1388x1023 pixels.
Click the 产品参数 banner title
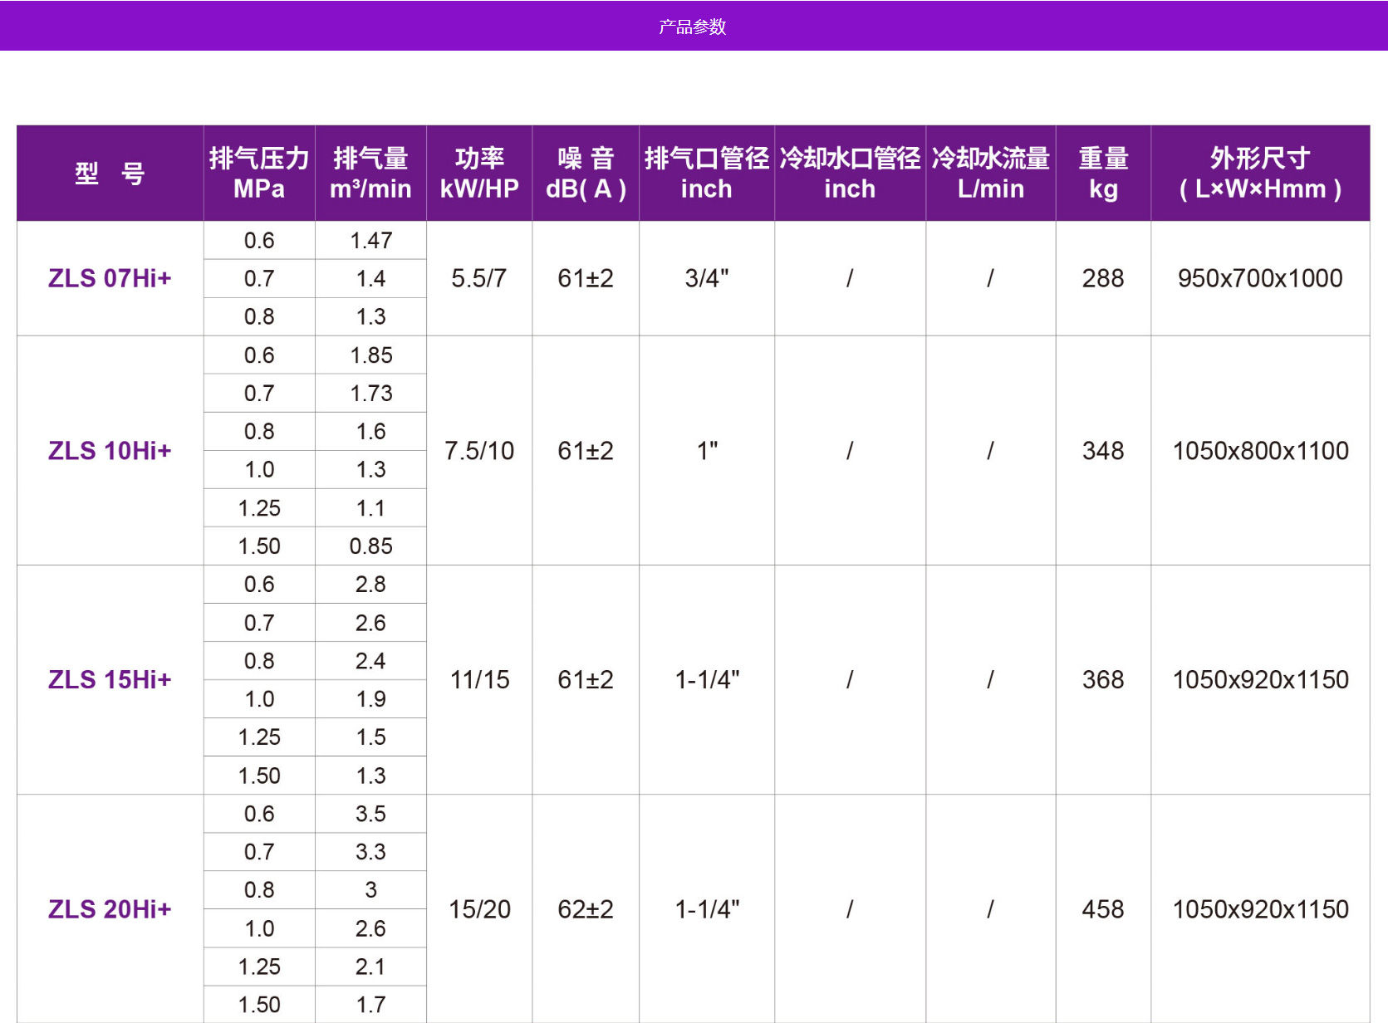pos(693,27)
